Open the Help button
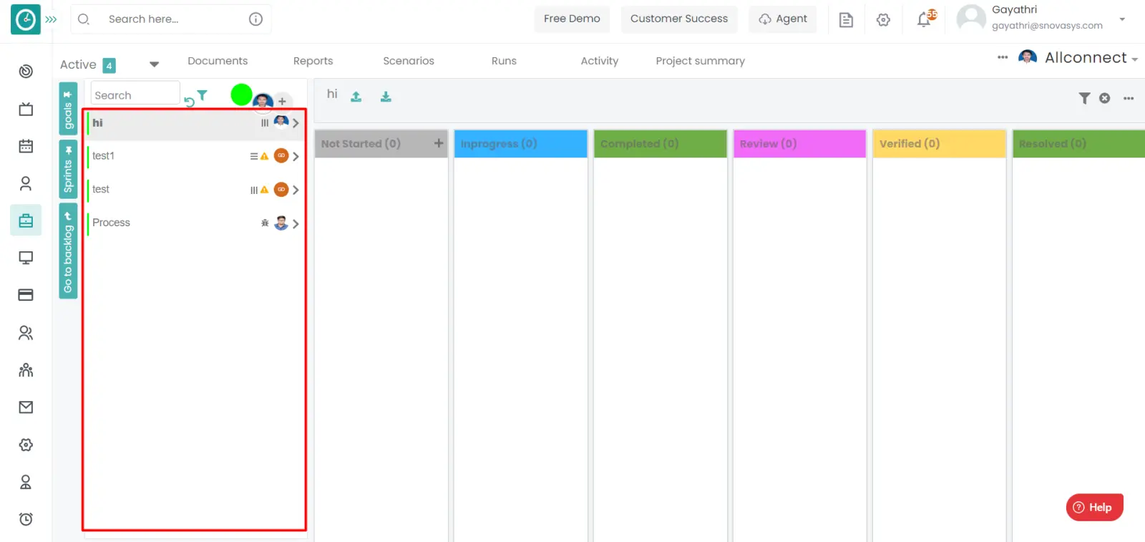 coord(1095,508)
